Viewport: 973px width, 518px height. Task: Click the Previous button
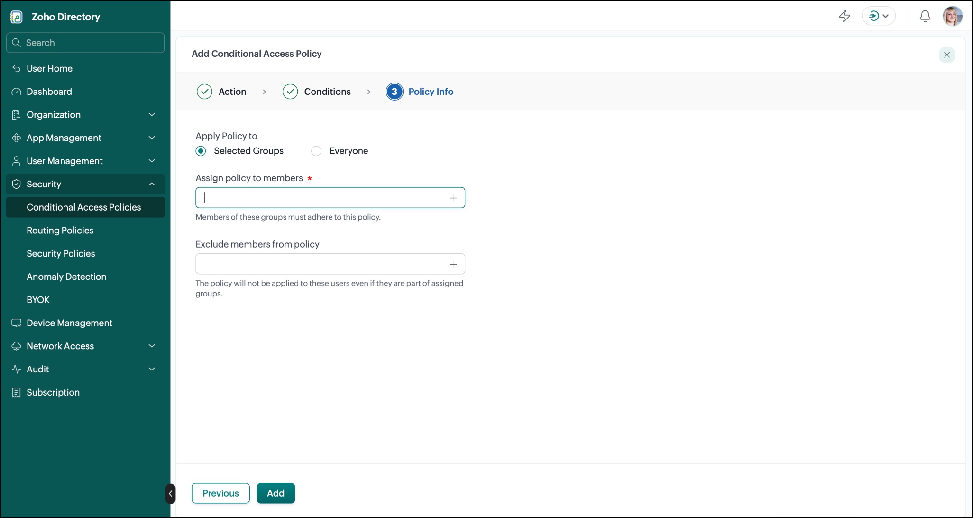(220, 493)
